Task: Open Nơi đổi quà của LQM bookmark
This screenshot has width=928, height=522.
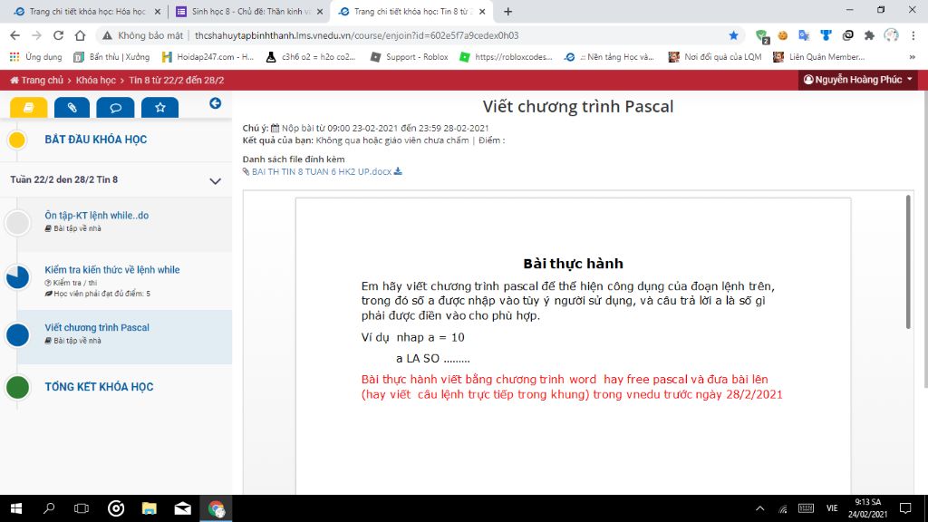Action: pyautogui.click(x=715, y=57)
